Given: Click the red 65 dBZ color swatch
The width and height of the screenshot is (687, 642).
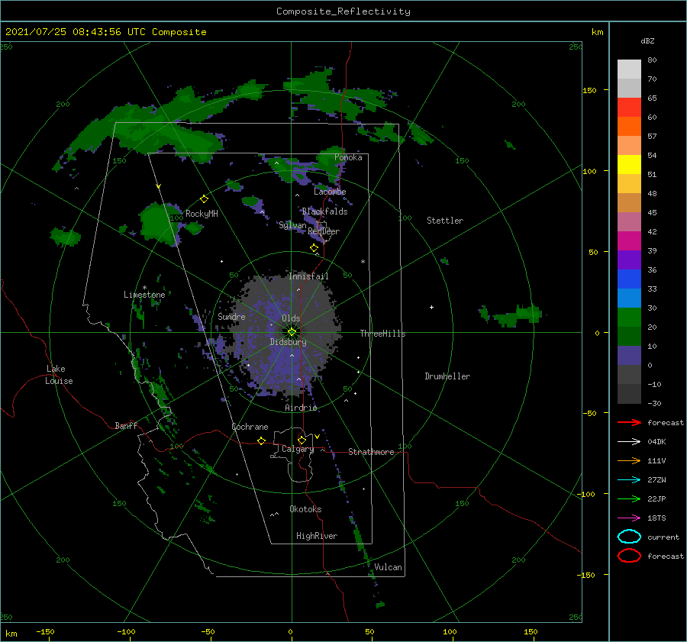Looking at the screenshot, I should pos(629,107).
